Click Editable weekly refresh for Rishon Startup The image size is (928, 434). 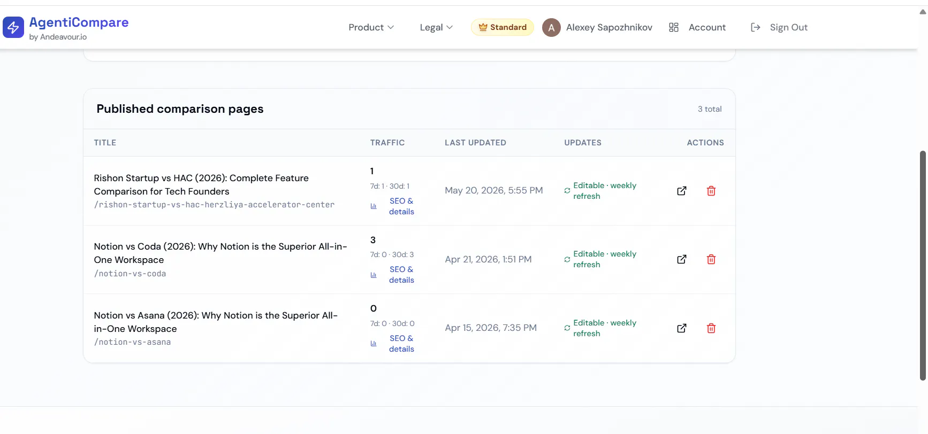pos(605,191)
